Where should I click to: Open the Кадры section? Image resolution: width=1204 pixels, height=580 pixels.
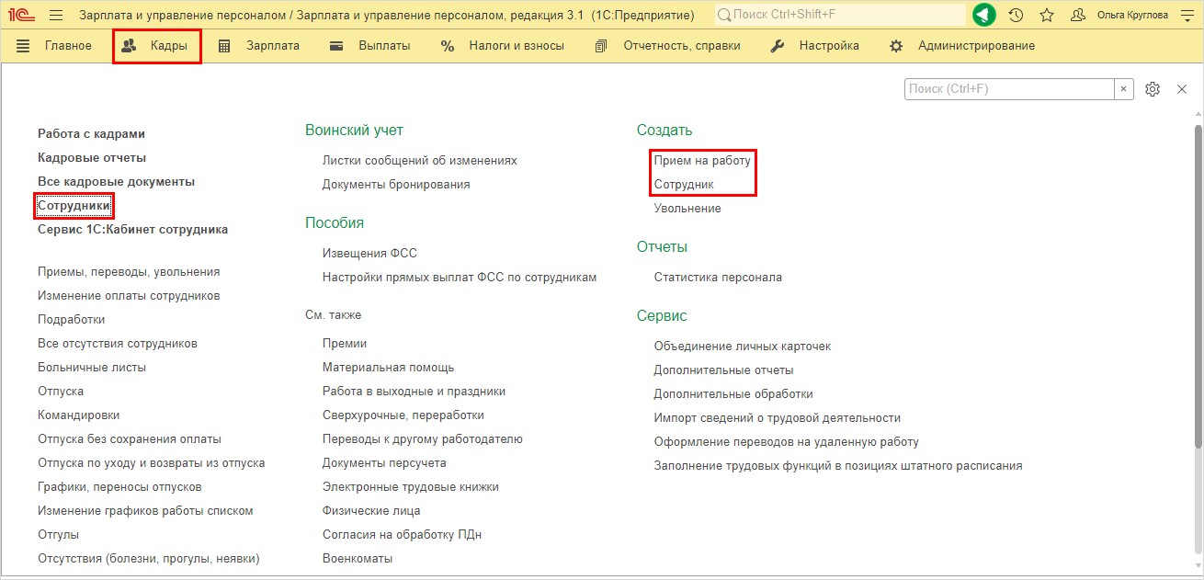[x=169, y=46]
